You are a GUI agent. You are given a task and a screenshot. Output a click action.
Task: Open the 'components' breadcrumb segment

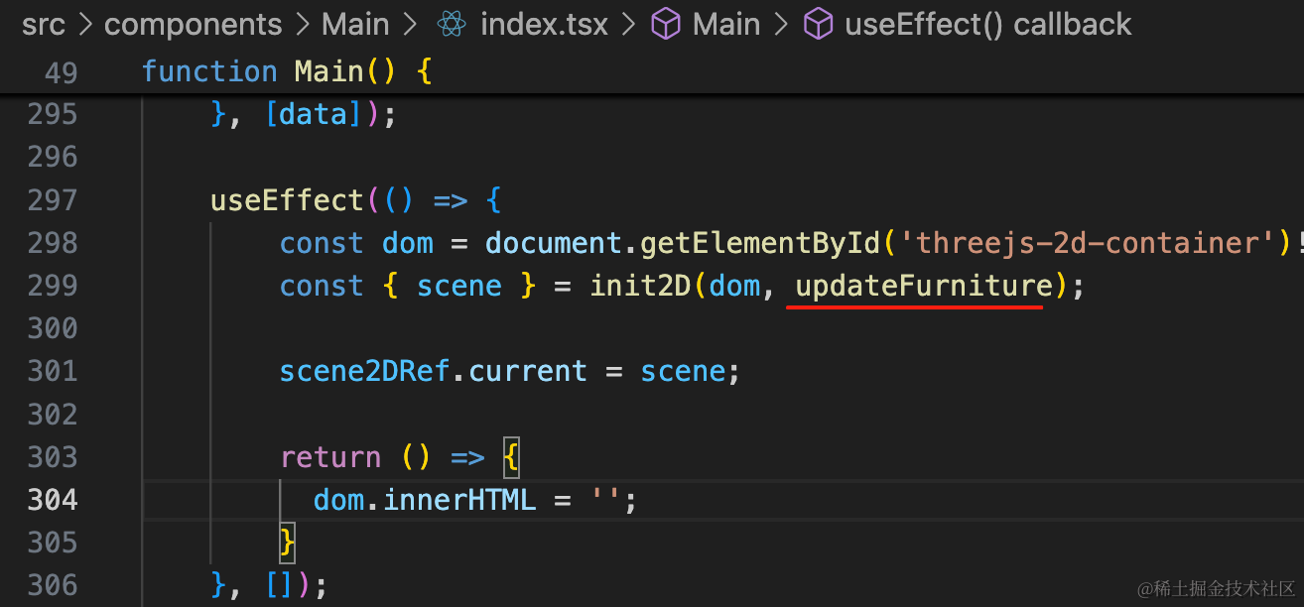193,25
